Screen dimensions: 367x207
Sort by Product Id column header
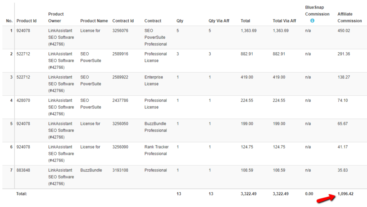pos(27,21)
